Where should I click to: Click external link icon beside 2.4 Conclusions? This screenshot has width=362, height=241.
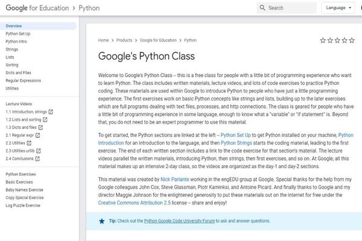click(x=37, y=158)
